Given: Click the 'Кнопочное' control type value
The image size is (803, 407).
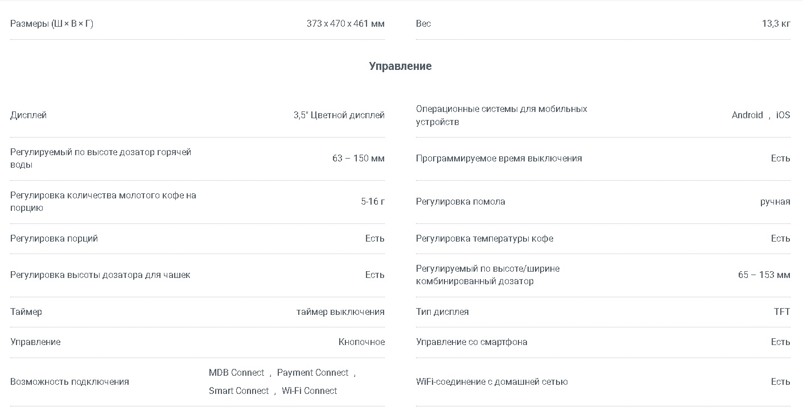Looking at the screenshot, I should [361, 342].
